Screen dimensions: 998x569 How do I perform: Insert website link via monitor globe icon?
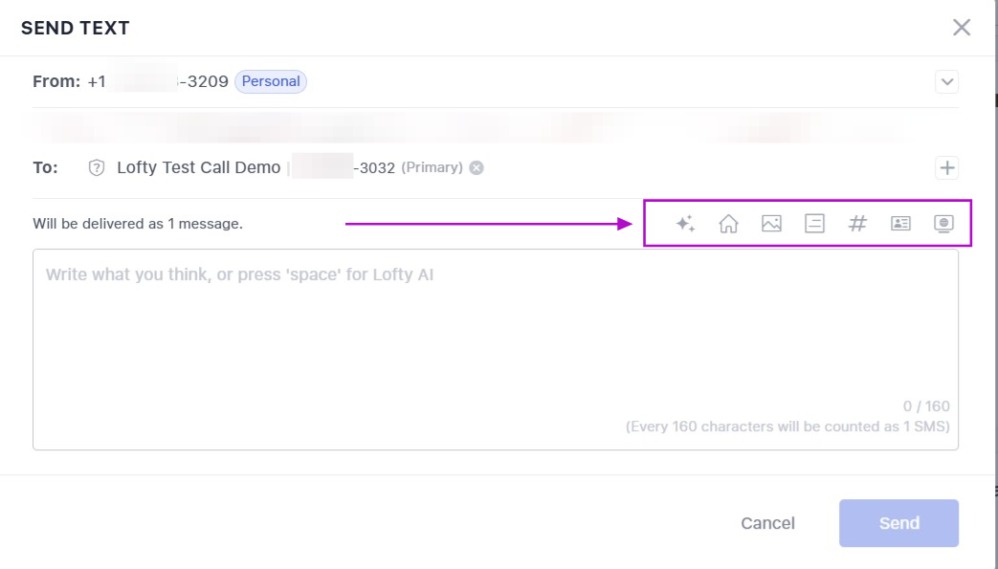(943, 224)
